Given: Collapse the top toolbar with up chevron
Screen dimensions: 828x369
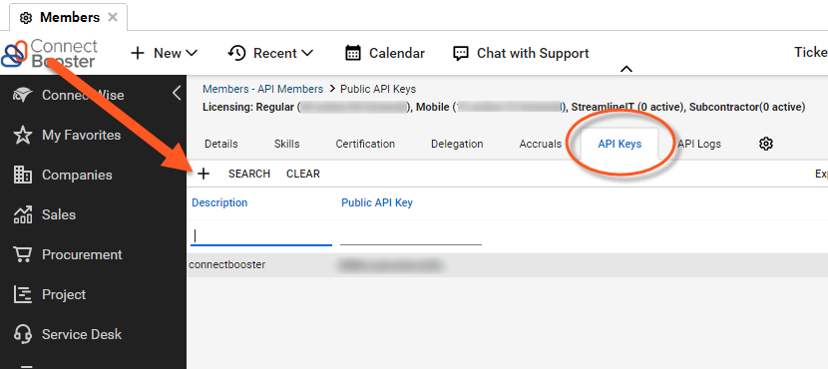Looking at the screenshot, I should [625, 69].
